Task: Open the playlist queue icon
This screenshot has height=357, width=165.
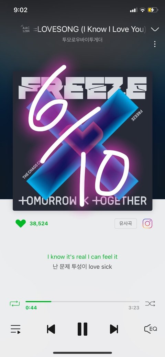Action: click(15, 329)
